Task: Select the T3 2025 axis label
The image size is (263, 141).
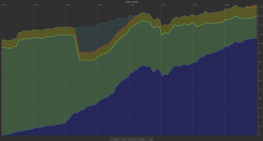Action: click(x=195, y=5)
